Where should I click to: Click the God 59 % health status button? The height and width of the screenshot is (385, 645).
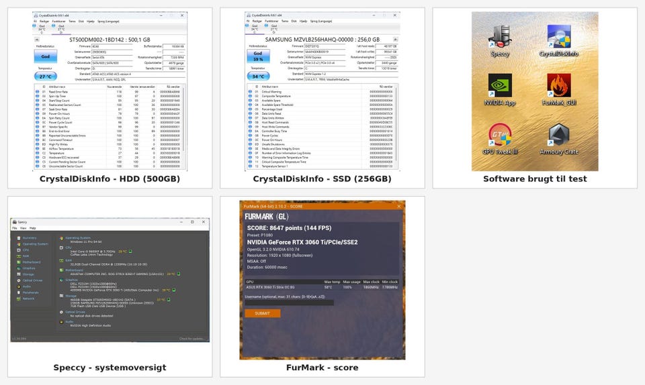pyautogui.click(x=258, y=56)
